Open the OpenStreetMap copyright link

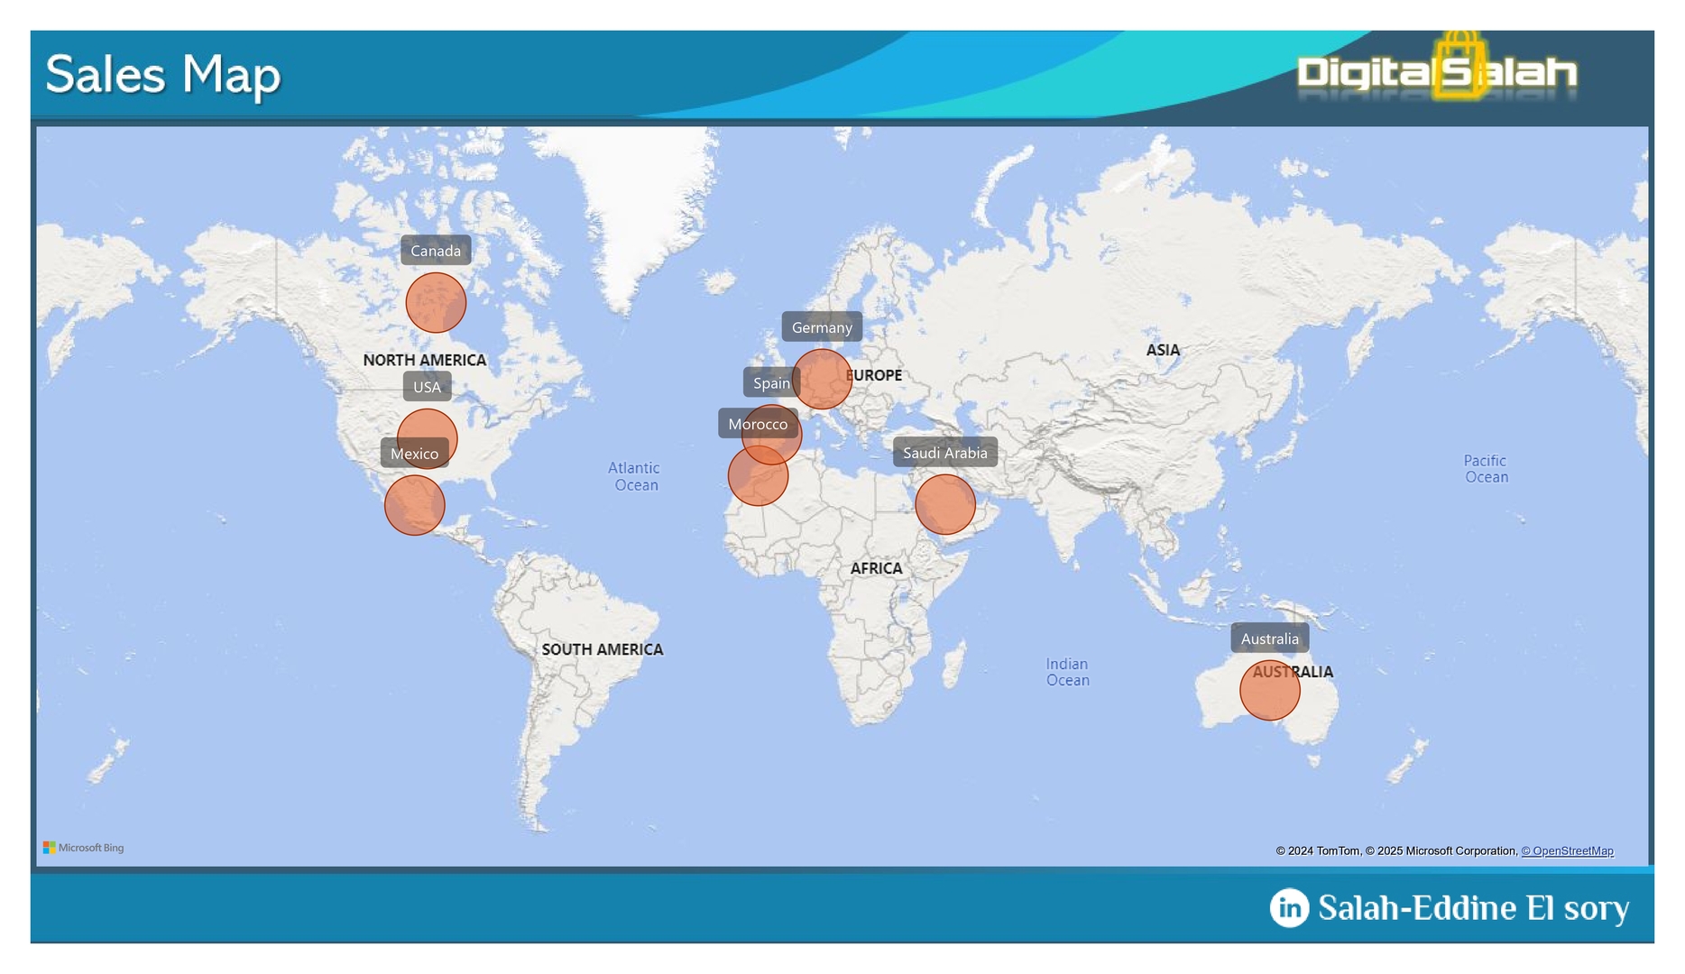pyautogui.click(x=1567, y=850)
